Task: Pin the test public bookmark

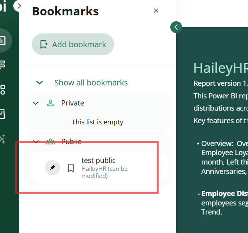Action: click(53, 168)
